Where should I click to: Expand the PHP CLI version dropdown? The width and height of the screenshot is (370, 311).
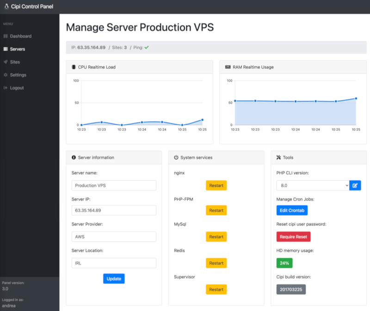coord(313,186)
